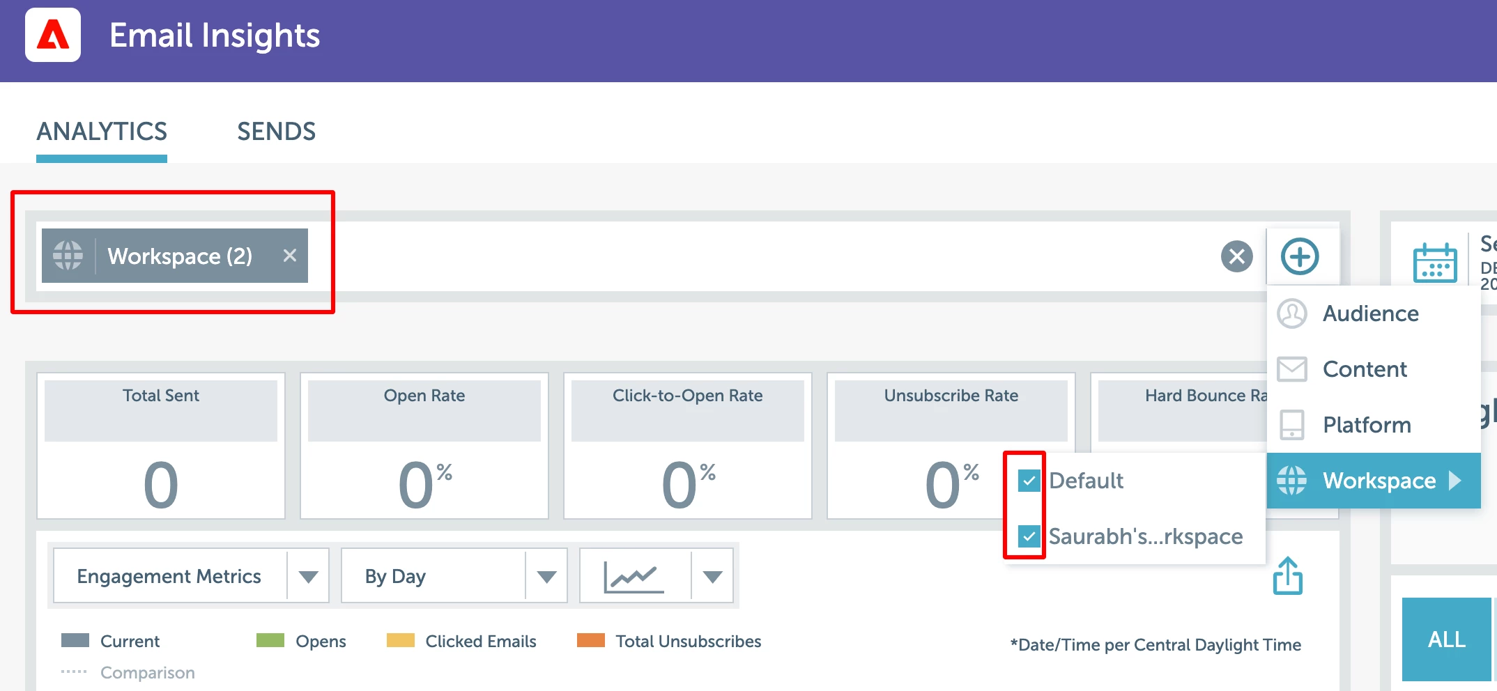The height and width of the screenshot is (691, 1497).
Task: Toggle the Clicked Emails yellow swatch
Action: tap(401, 641)
